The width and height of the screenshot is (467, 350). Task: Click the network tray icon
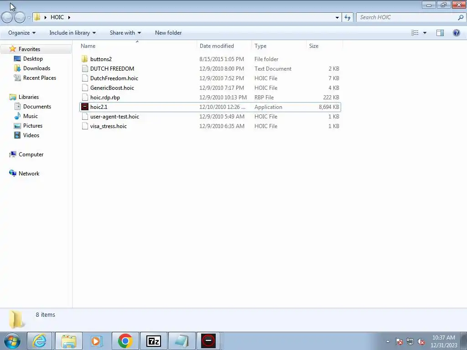[x=410, y=342]
